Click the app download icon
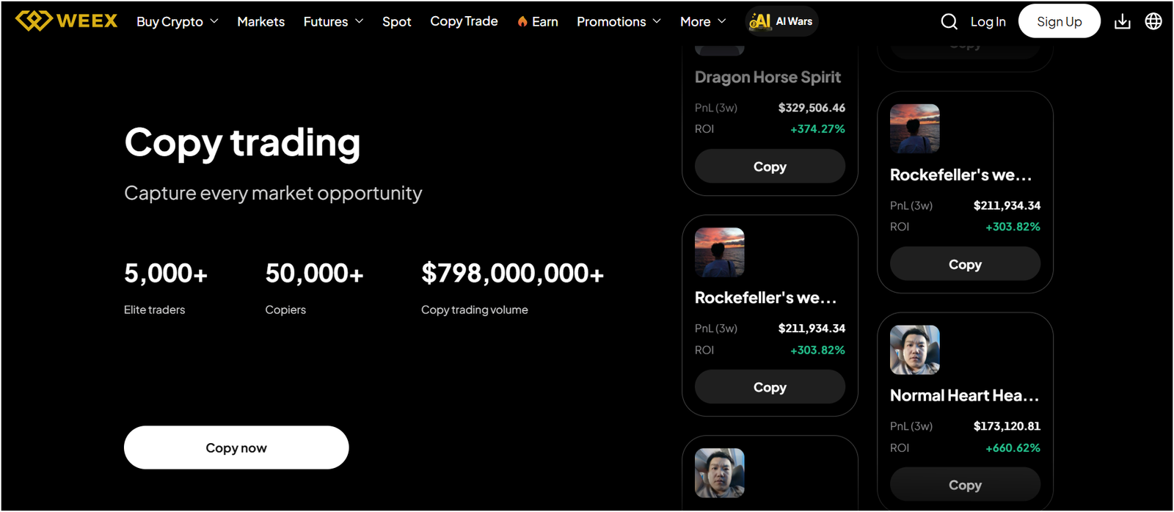The height and width of the screenshot is (512, 1174). click(x=1122, y=21)
